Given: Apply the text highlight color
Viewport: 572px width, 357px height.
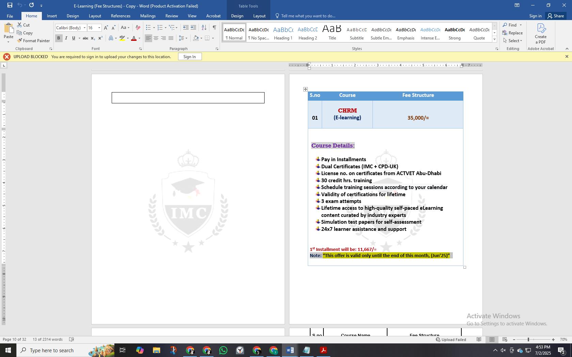Looking at the screenshot, I should coord(122,38).
